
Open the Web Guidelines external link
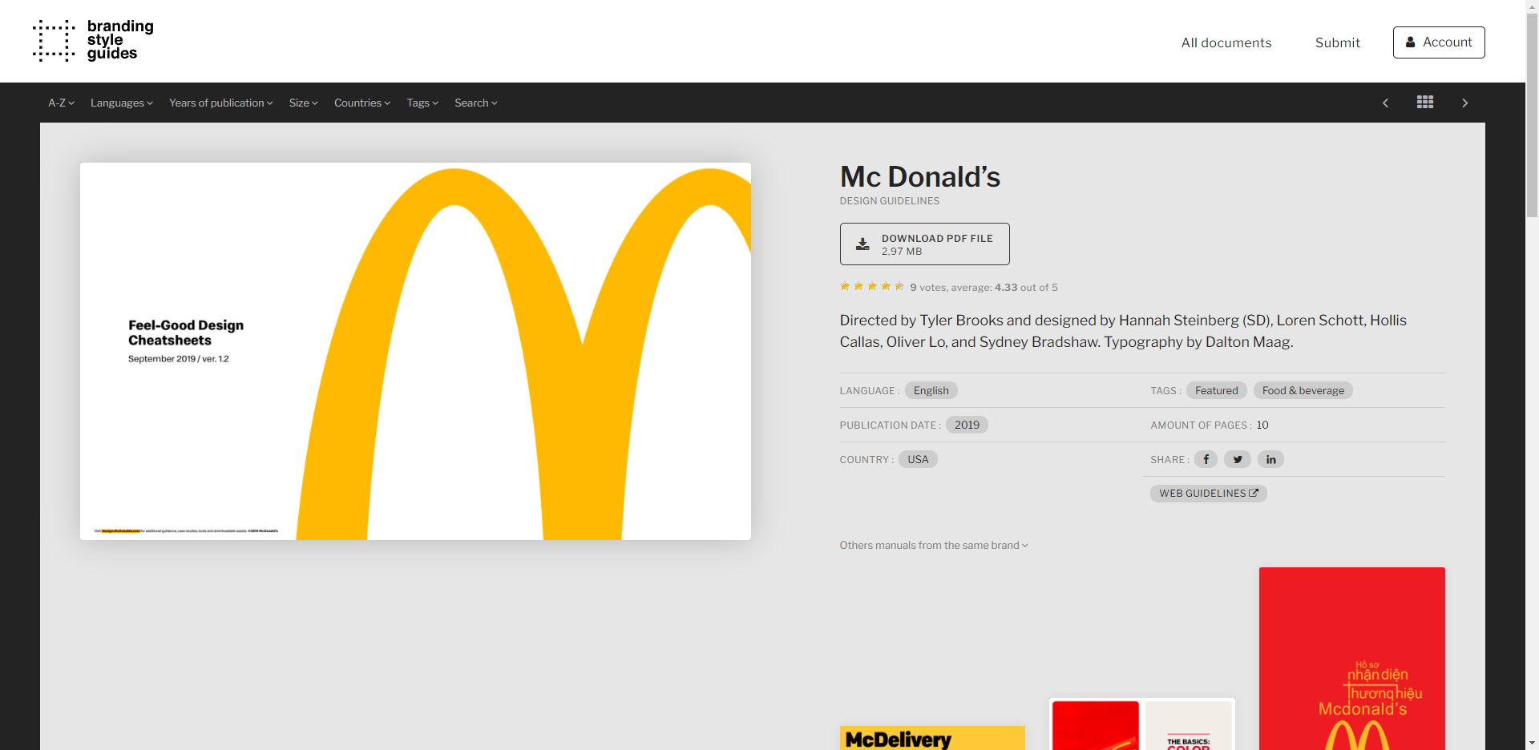point(1208,493)
